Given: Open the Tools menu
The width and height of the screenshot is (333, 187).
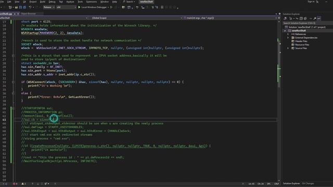Looking at the screenshot, I should tap(80, 2).
